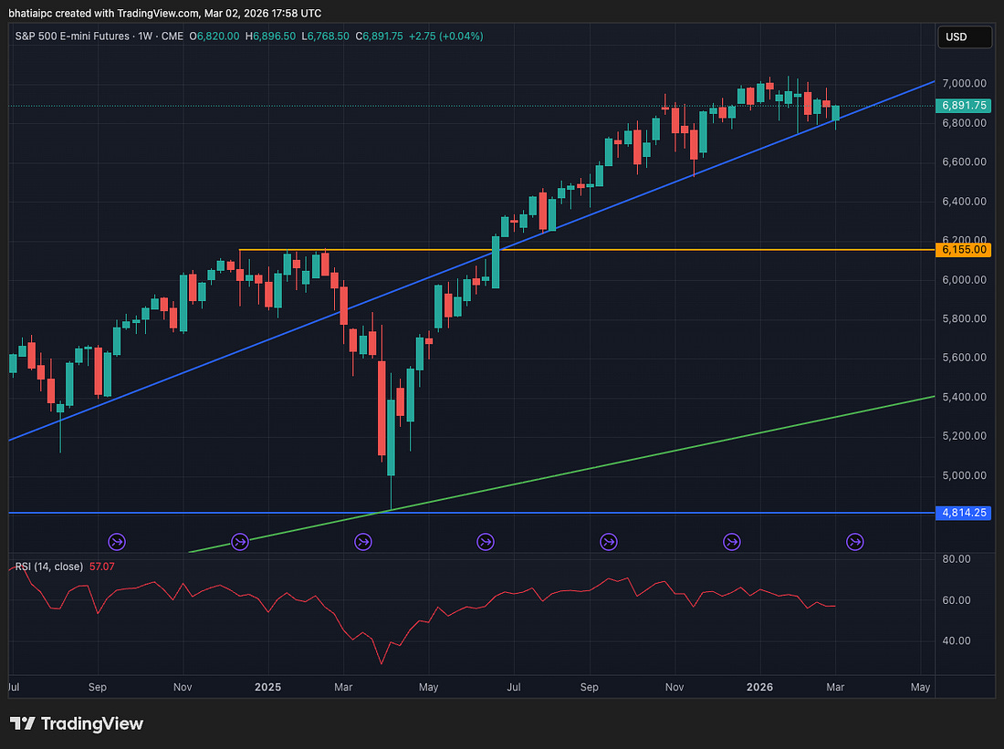The image size is (1004, 749).
Task: Click the rollover icon under September 2025
Action: click(x=608, y=542)
